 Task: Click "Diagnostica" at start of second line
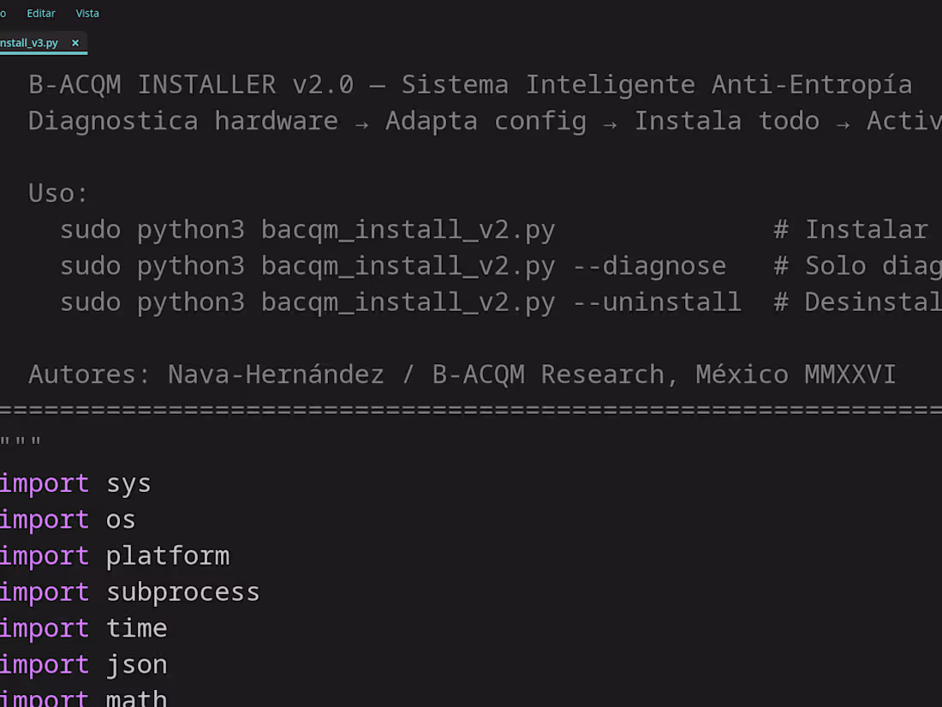[113, 121]
